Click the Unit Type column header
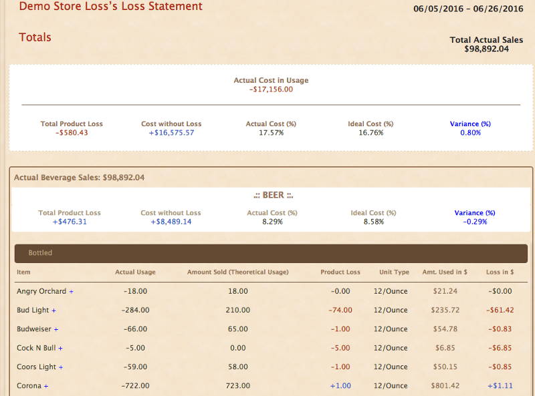535x396 pixels. 394,272
